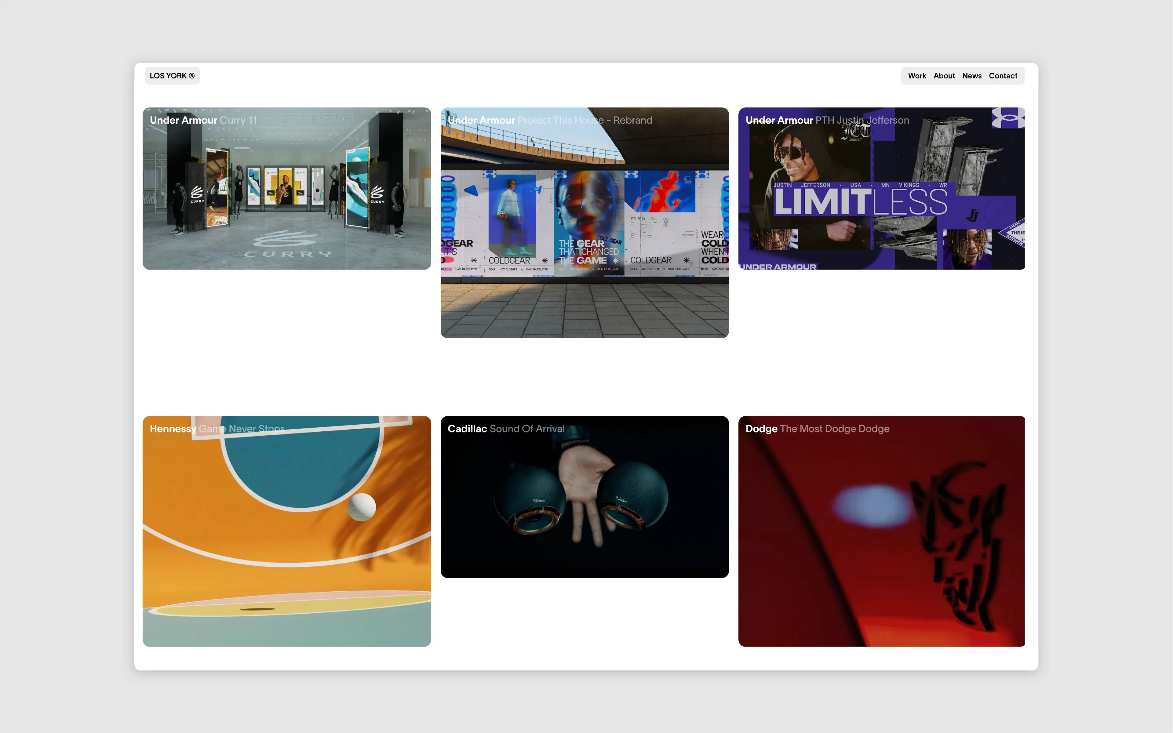Click the 'Dodge The Most Dodge Dodge' title
The height and width of the screenshot is (733, 1173).
pyautogui.click(x=817, y=429)
